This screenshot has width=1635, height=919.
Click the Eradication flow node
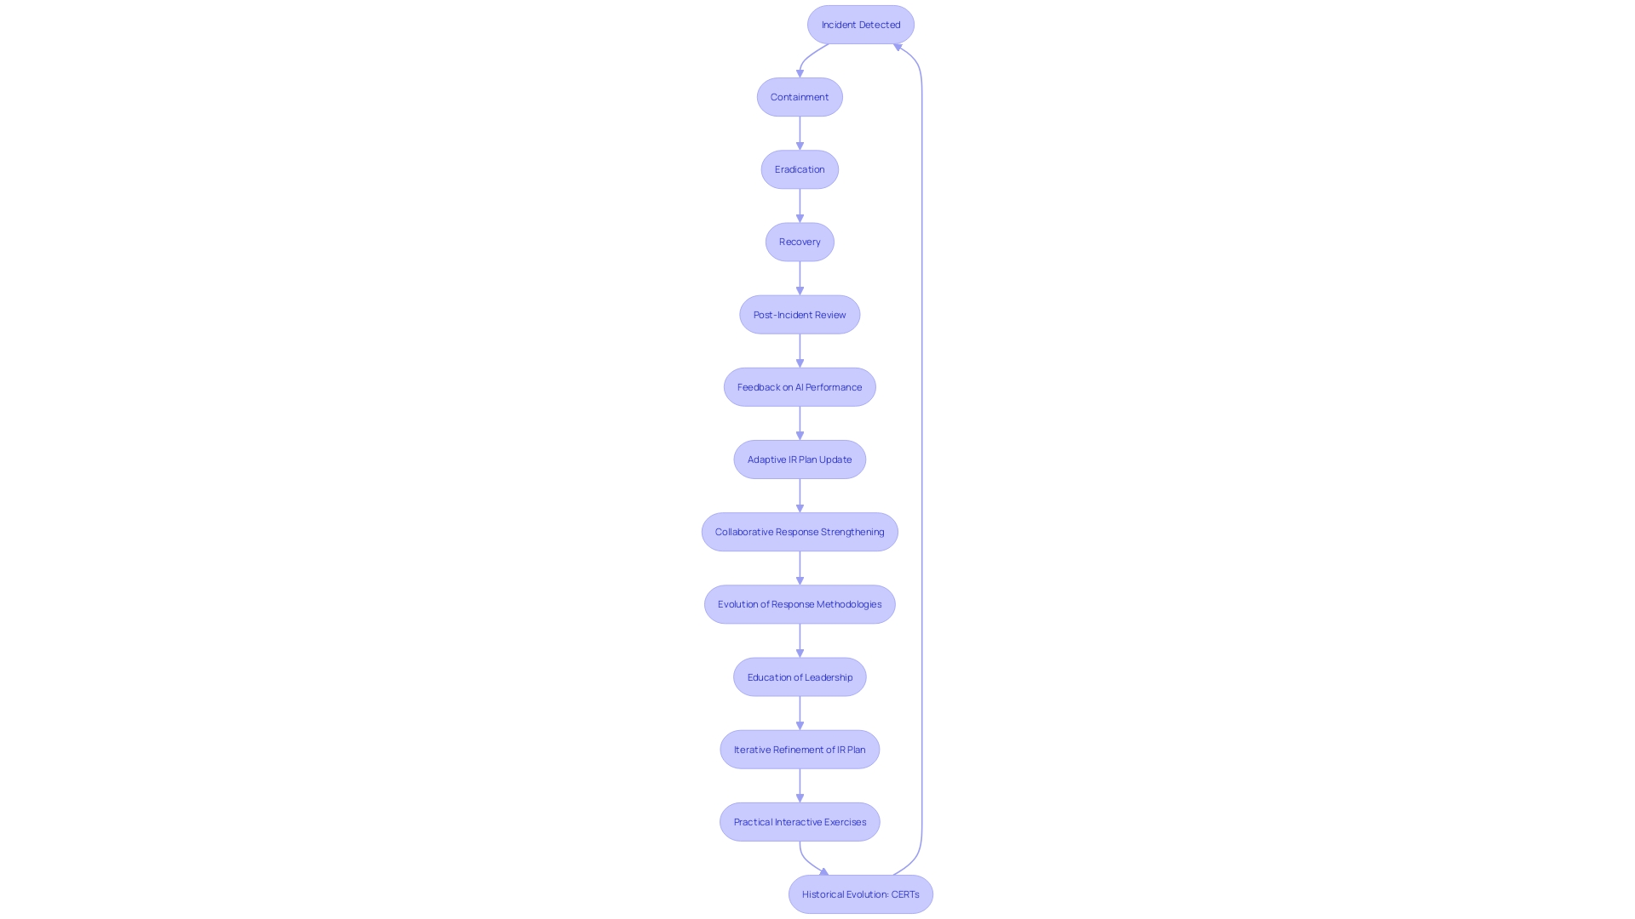[800, 168]
